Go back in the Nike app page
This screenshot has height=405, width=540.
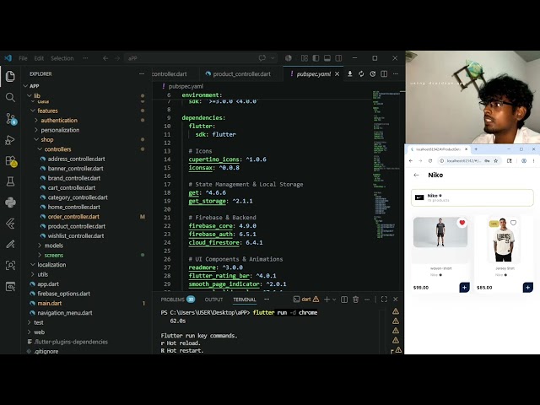(x=416, y=175)
